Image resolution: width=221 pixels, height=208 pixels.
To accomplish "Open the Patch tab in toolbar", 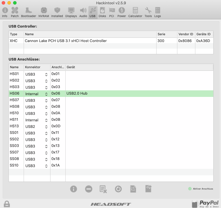I will tap(15, 12).
